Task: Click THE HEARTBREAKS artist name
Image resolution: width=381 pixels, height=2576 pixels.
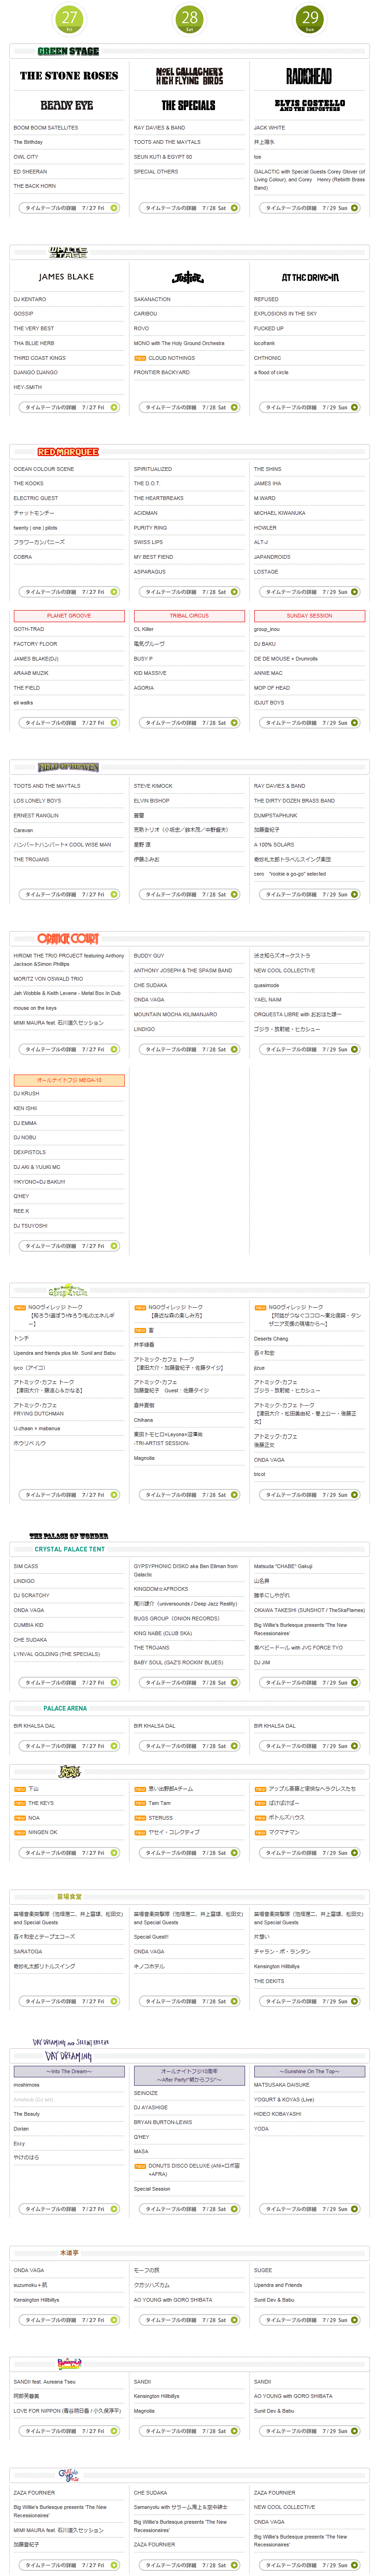Action: (x=159, y=498)
